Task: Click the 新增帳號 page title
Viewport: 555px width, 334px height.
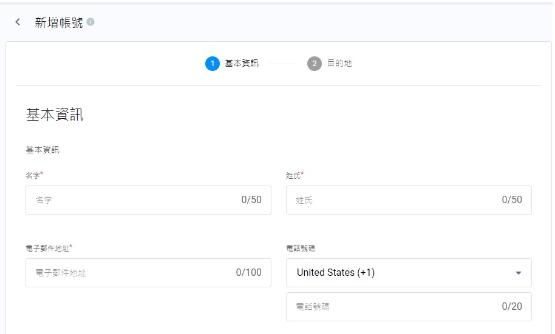Action: pos(59,22)
